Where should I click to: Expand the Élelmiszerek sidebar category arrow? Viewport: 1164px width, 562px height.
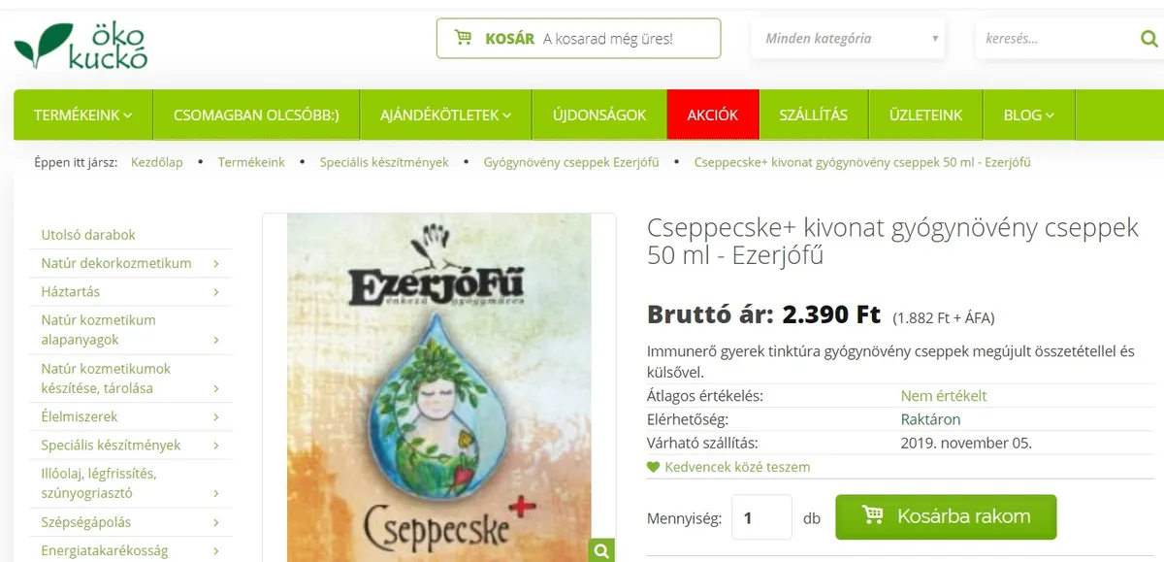(215, 417)
